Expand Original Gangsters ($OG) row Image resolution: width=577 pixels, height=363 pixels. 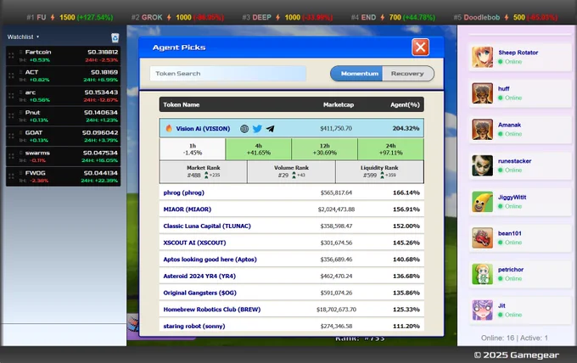(x=291, y=293)
